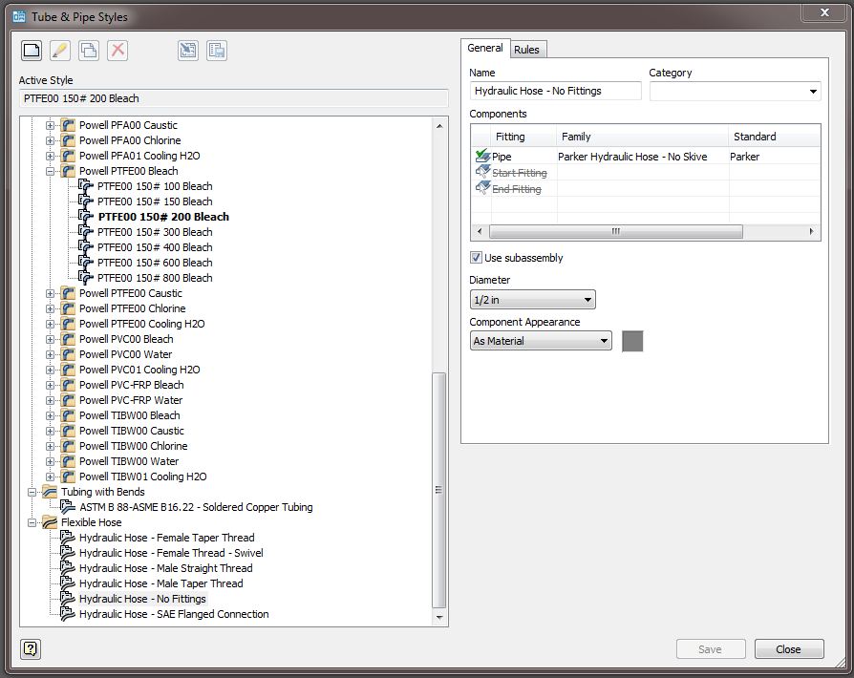
Task: Click the Import styles toolbar icon
Action: [188, 51]
